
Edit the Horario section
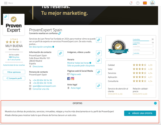click(99, 61)
